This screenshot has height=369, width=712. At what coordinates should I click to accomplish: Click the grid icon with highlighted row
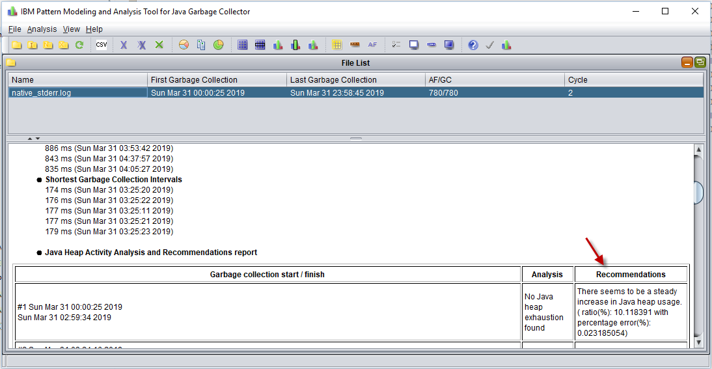click(260, 45)
